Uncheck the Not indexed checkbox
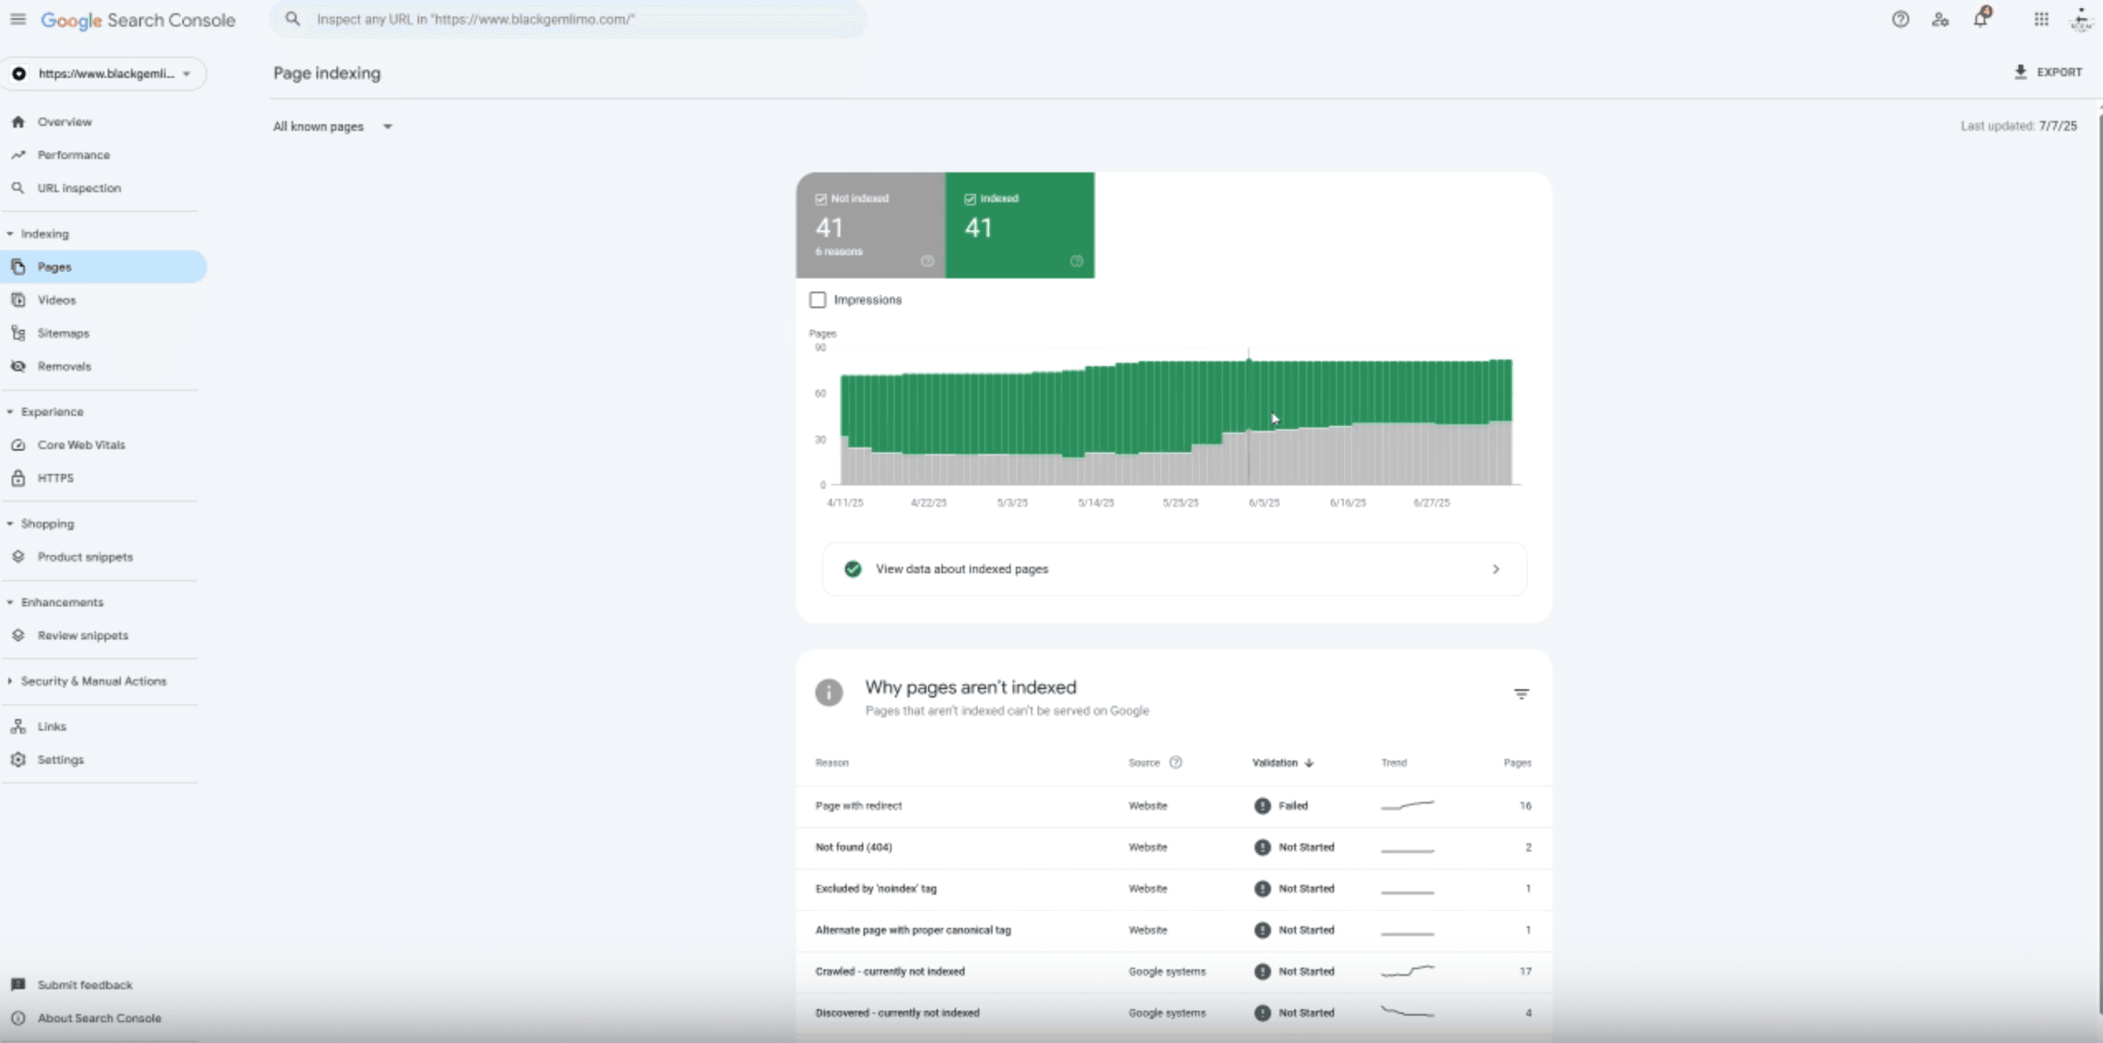 821,199
